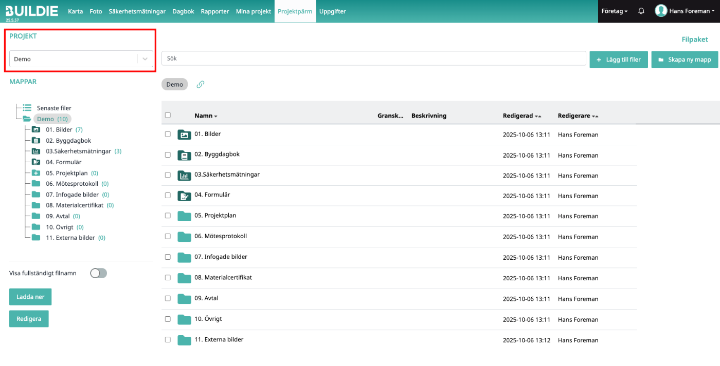This screenshot has width=720, height=366.
Task: Click the Säkerhetsmätningar chart folder icon in list
Action: [x=184, y=176]
